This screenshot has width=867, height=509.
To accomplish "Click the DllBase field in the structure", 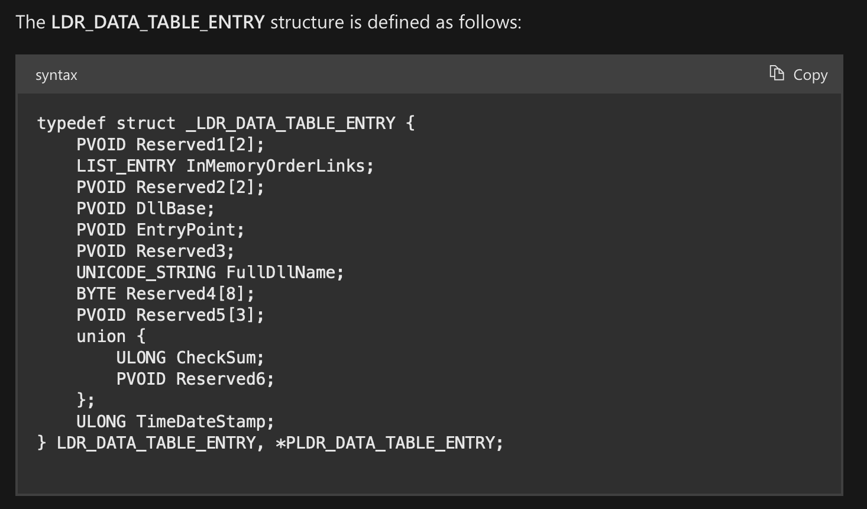I will pyautogui.click(x=145, y=208).
